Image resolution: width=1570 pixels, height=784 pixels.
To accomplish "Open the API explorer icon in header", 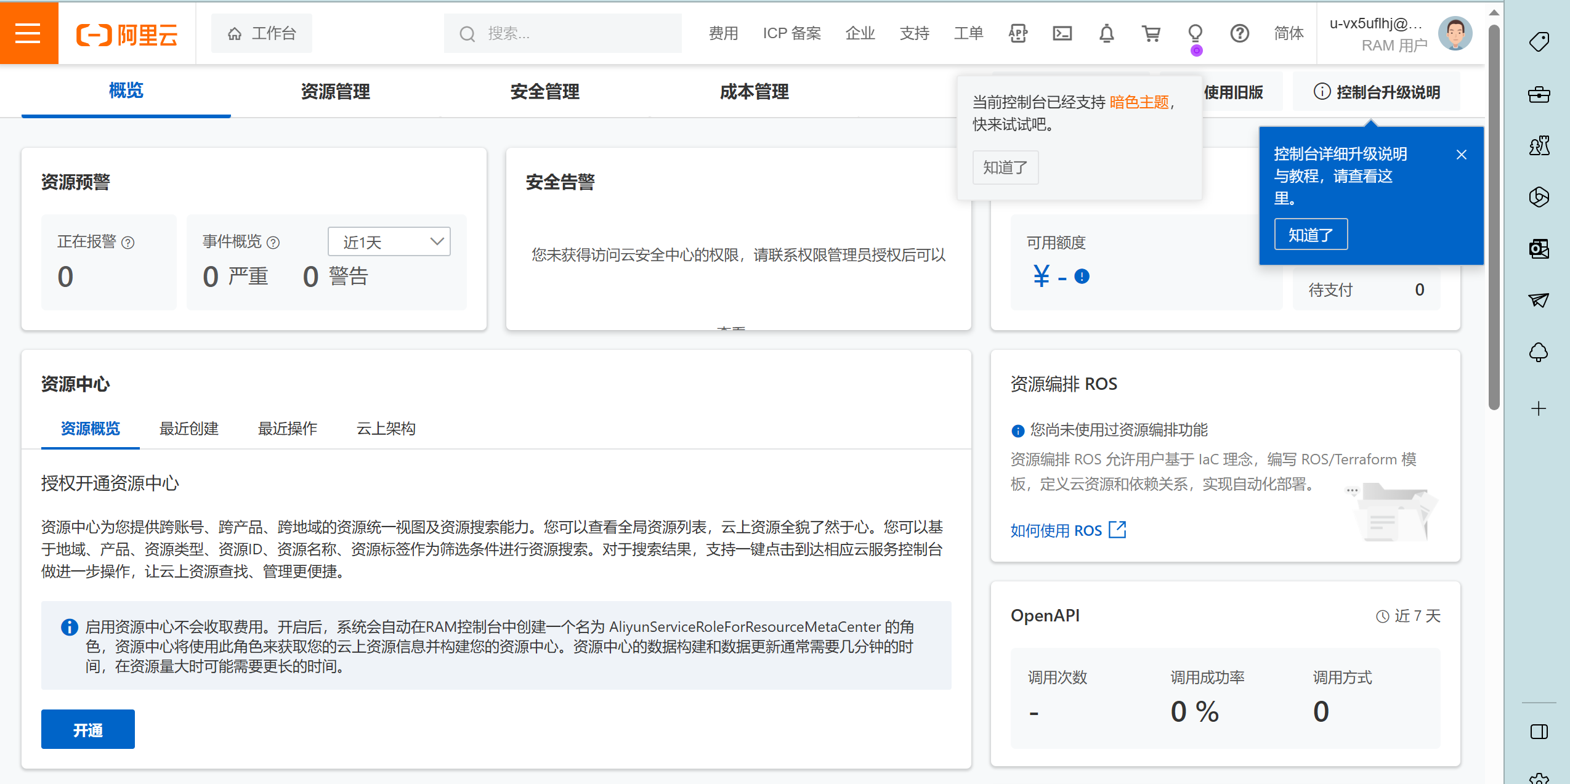I will click(1018, 33).
